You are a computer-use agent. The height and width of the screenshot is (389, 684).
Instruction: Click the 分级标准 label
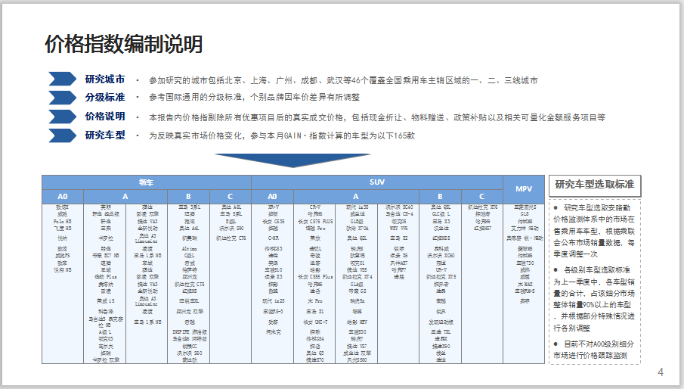(x=104, y=98)
